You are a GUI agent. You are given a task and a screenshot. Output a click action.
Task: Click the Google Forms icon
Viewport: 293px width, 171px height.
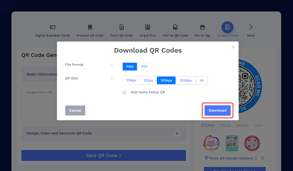point(227,27)
